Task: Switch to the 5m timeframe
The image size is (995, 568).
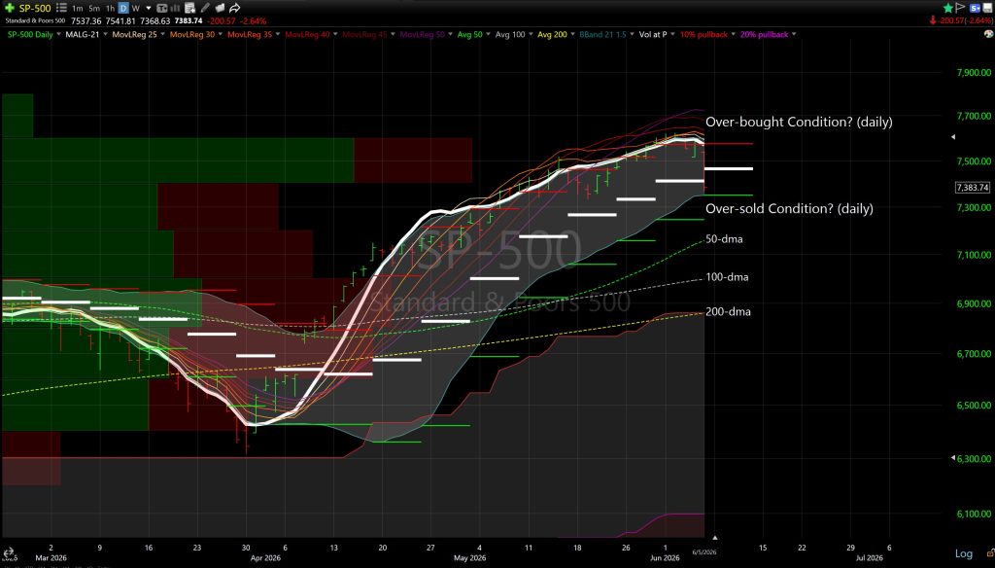Action: 94,8
